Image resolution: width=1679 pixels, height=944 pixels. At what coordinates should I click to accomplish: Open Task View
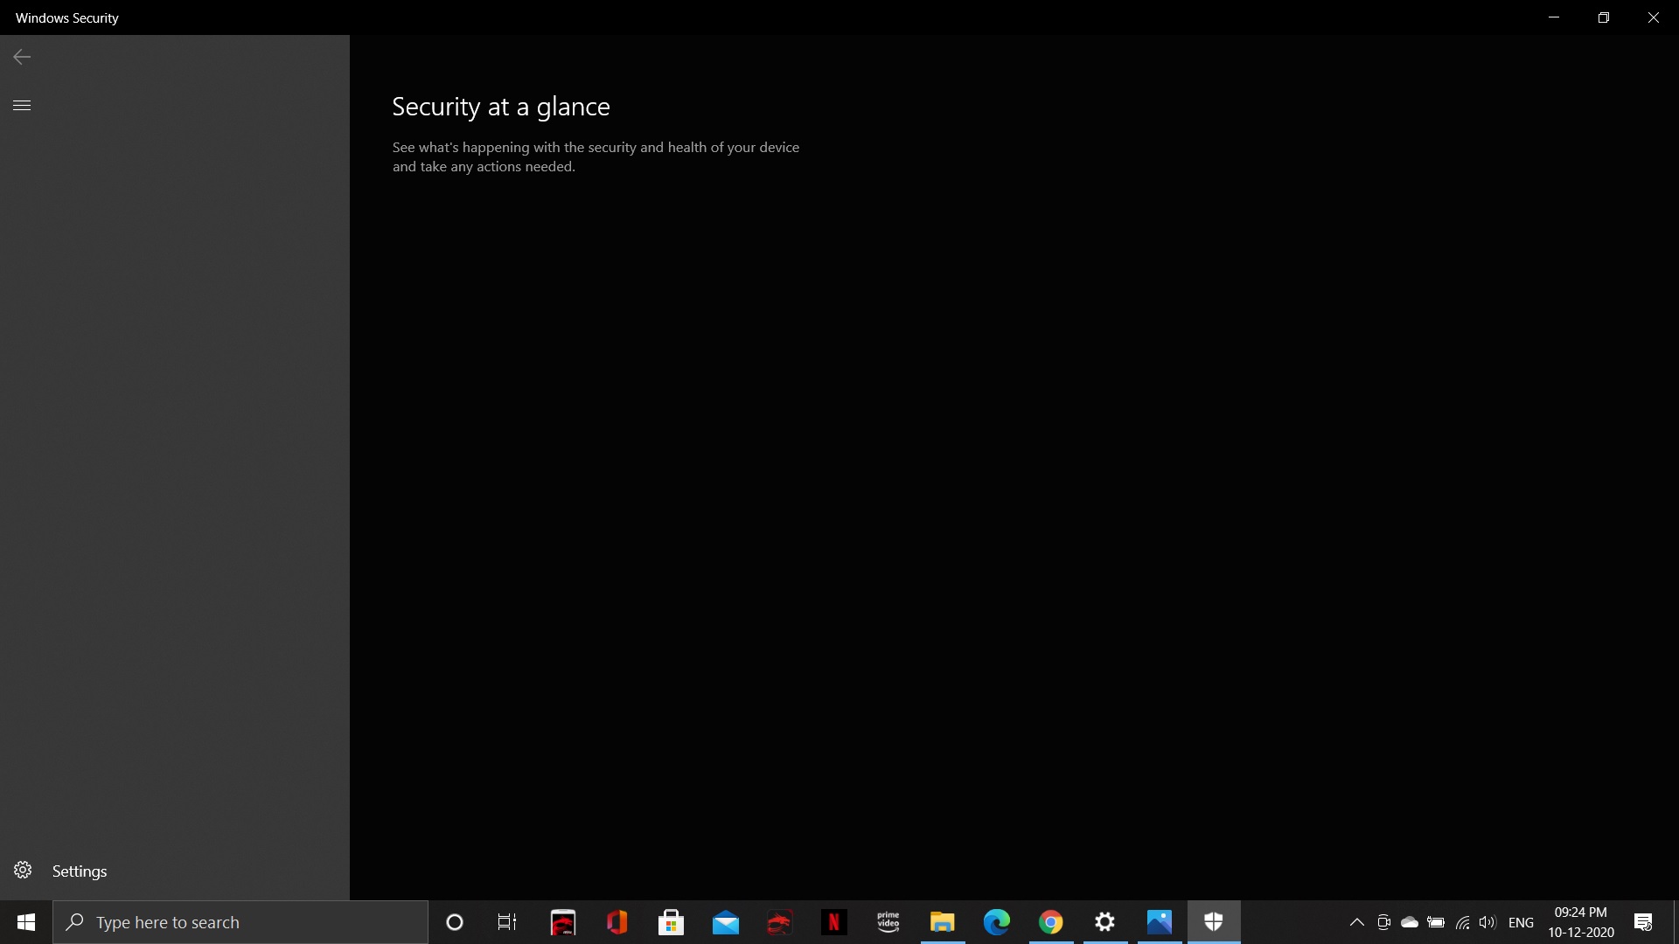click(x=506, y=922)
